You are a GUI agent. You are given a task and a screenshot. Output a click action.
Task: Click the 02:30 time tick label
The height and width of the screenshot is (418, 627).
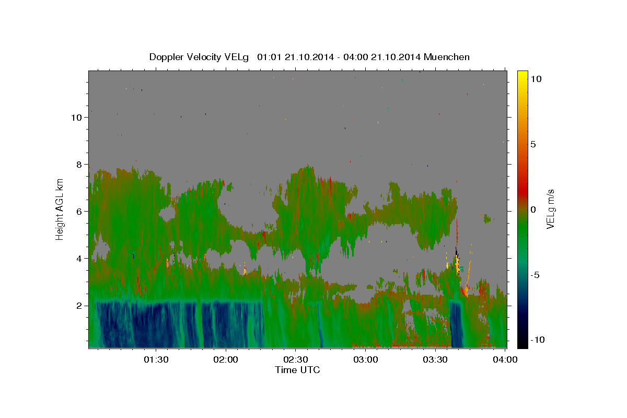coord(296,359)
